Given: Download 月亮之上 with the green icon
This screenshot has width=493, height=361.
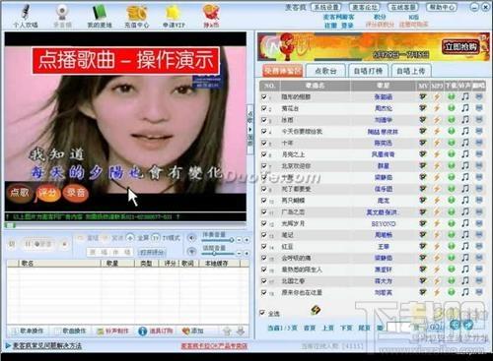Looking at the screenshot, I should coord(452,154).
